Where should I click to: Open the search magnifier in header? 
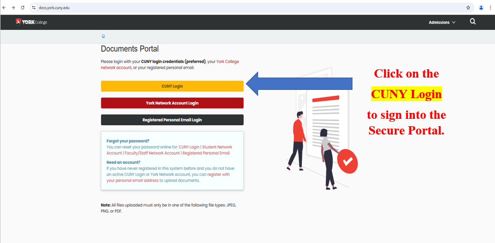coord(472,22)
